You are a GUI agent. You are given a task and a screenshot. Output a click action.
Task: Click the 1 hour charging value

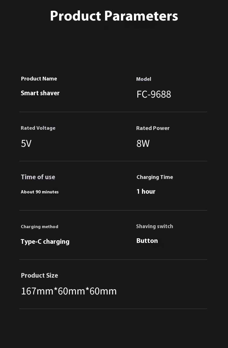pos(146,192)
